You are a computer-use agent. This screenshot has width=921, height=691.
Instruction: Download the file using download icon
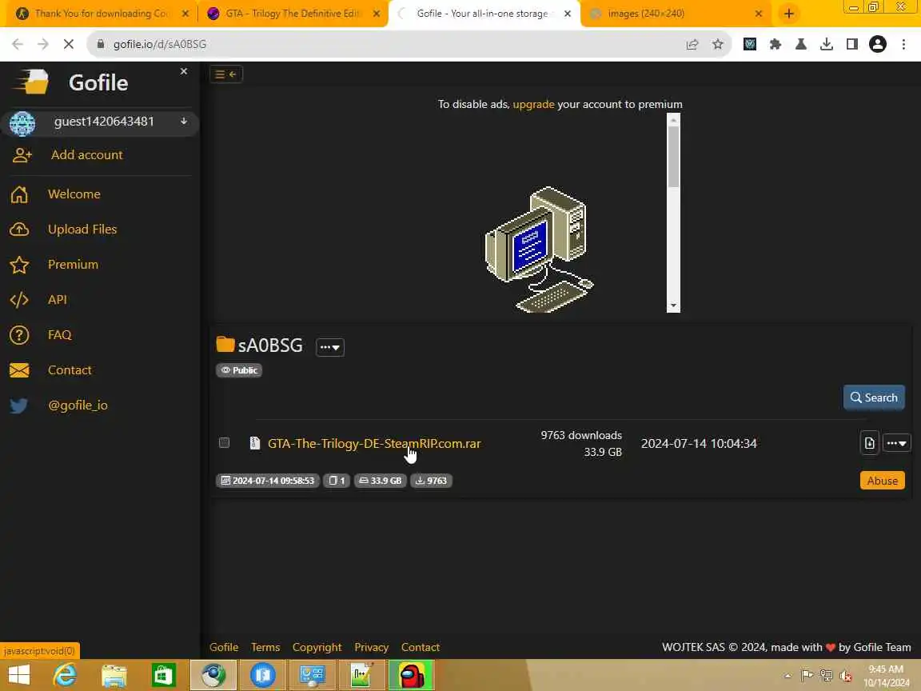pos(869,443)
